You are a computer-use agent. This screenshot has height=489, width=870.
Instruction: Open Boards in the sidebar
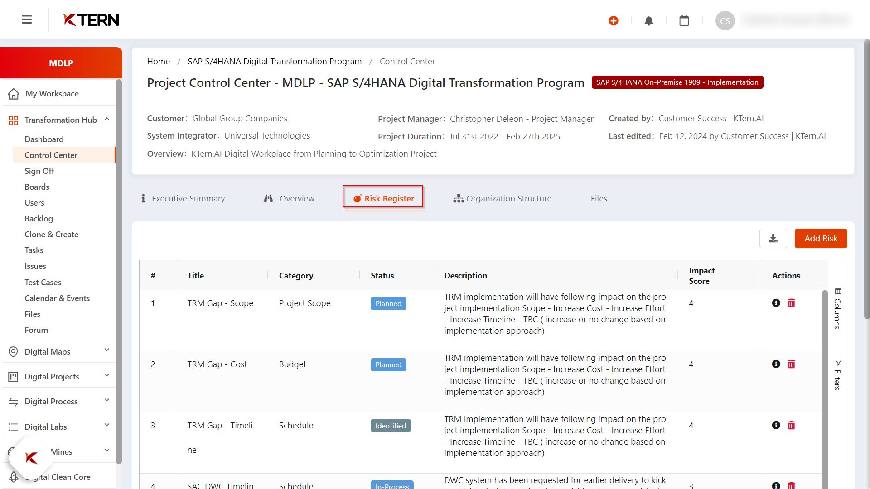37,187
